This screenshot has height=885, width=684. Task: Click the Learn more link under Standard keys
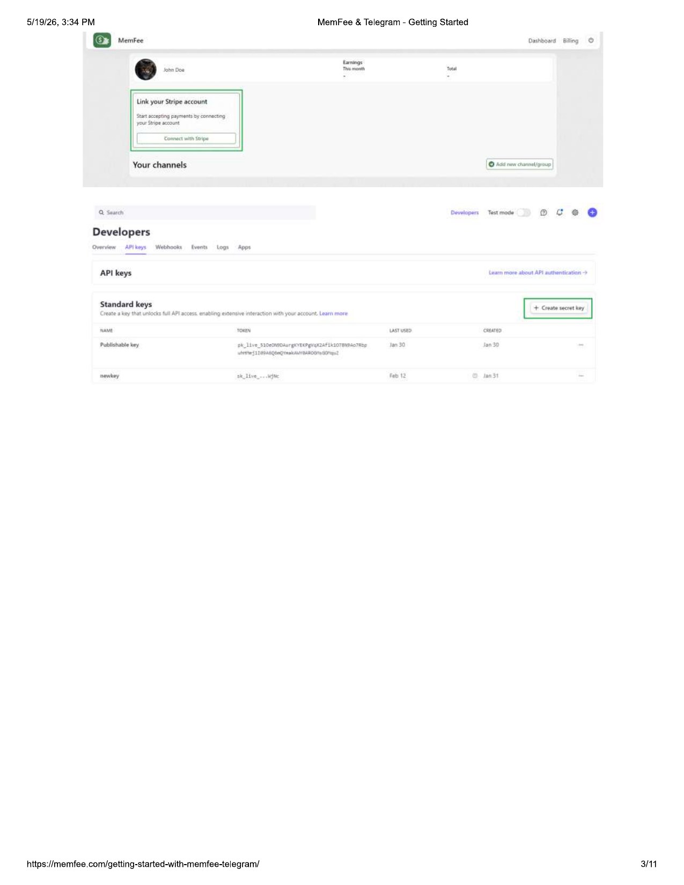click(333, 314)
